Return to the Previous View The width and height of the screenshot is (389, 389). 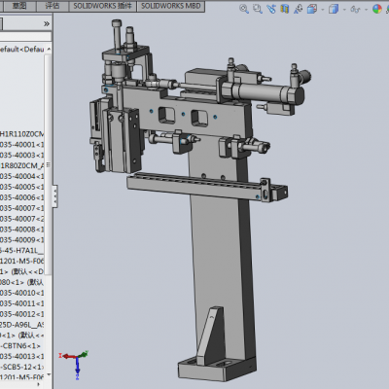point(271,9)
